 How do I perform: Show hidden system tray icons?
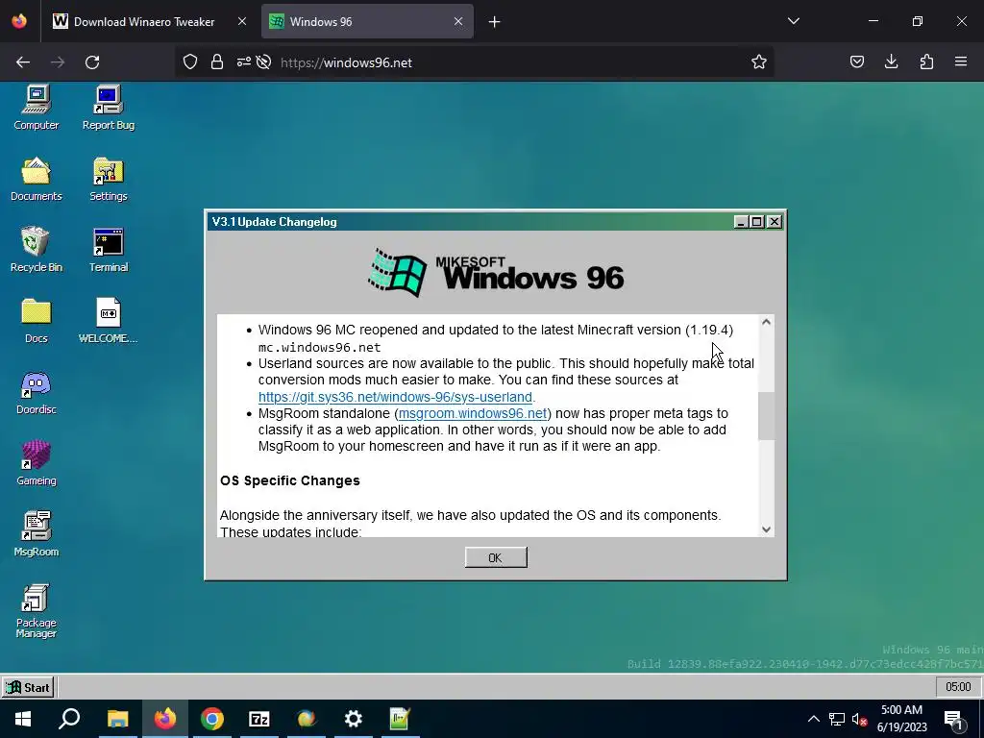coord(813,719)
